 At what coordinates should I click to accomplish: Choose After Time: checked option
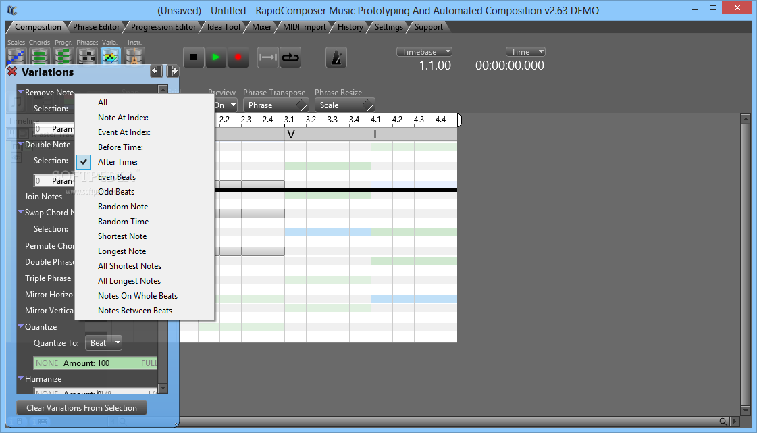pyautogui.click(x=118, y=162)
